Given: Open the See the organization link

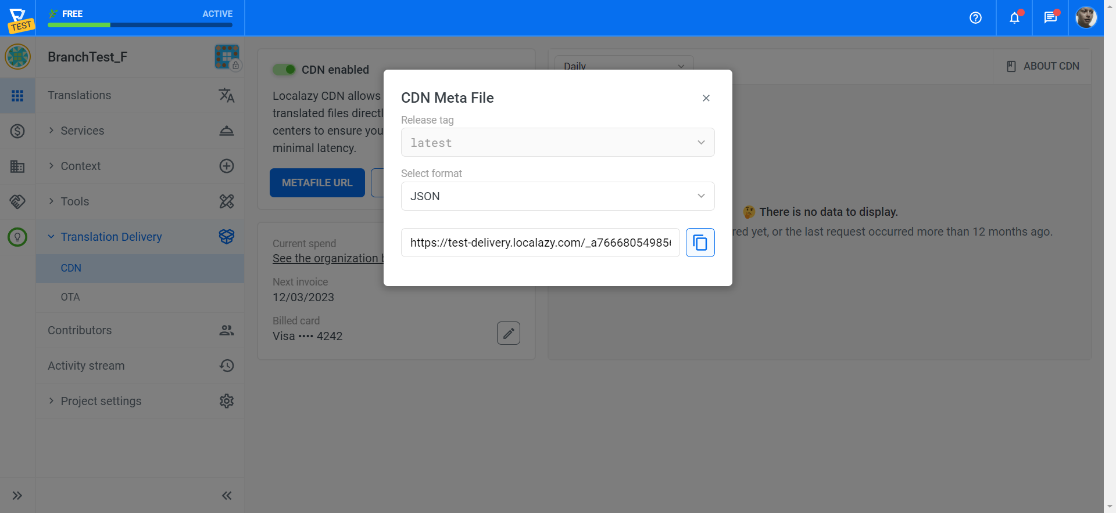Looking at the screenshot, I should tap(328, 259).
